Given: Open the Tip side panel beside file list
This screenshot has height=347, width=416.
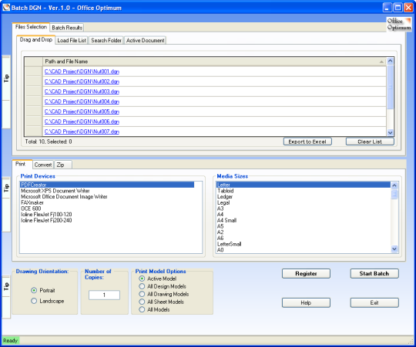Looking at the screenshot, I should [x=6, y=78].
